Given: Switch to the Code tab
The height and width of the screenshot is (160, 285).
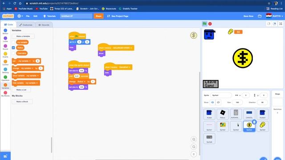Looking at the screenshot, I should (8, 25).
